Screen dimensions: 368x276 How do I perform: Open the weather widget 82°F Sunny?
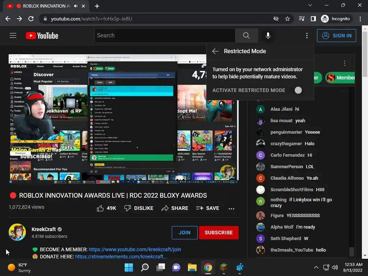19,267
